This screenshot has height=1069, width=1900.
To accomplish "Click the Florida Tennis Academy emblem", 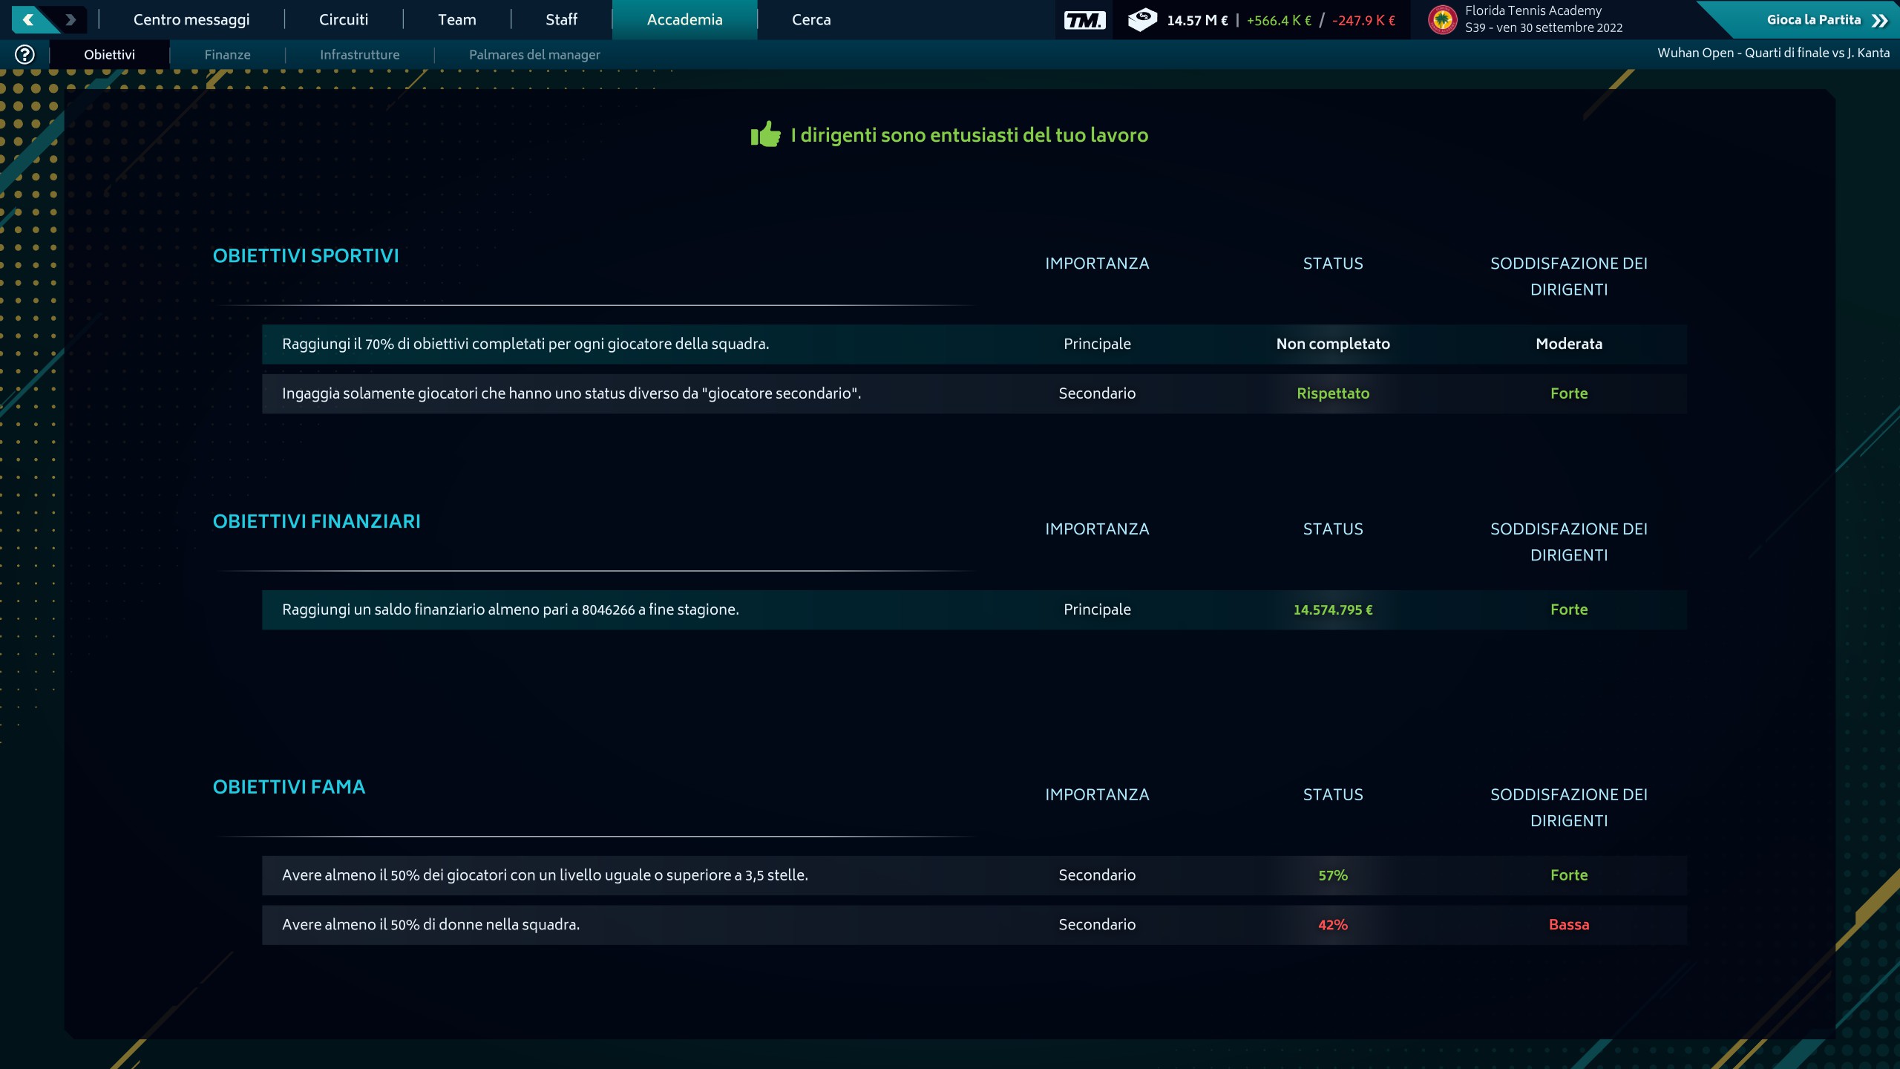I will 1442,20.
